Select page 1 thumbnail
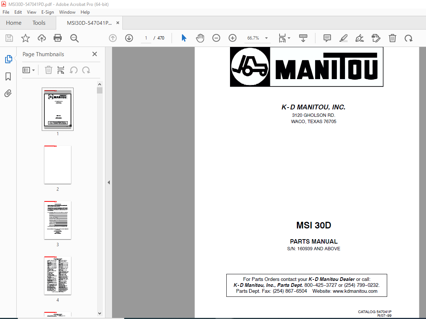 coord(58,109)
